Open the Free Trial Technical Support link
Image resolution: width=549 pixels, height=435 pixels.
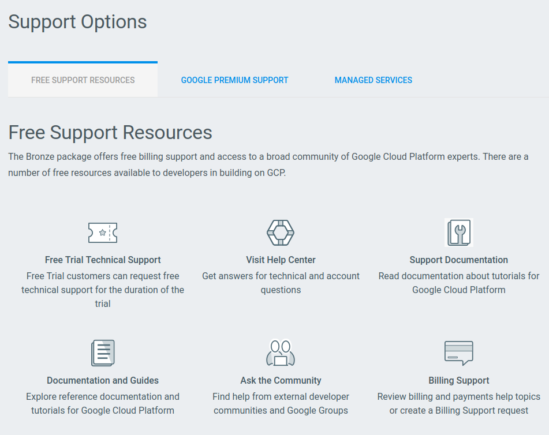(103, 260)
